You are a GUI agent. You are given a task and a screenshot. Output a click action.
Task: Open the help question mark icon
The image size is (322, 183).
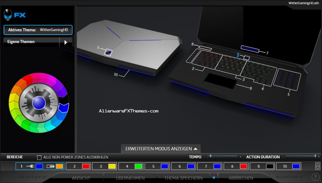pyautogui.click(x=315, y=177)
